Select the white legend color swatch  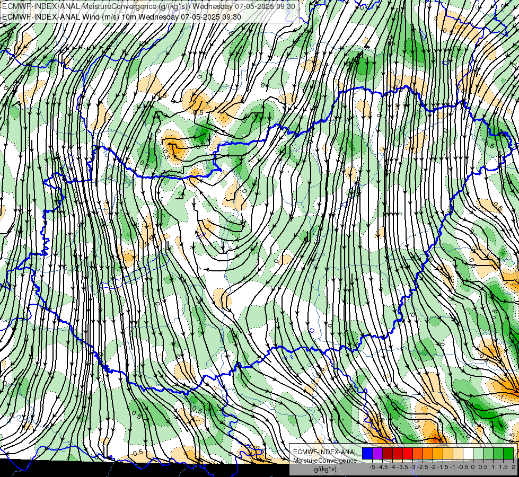pos(468,453)
